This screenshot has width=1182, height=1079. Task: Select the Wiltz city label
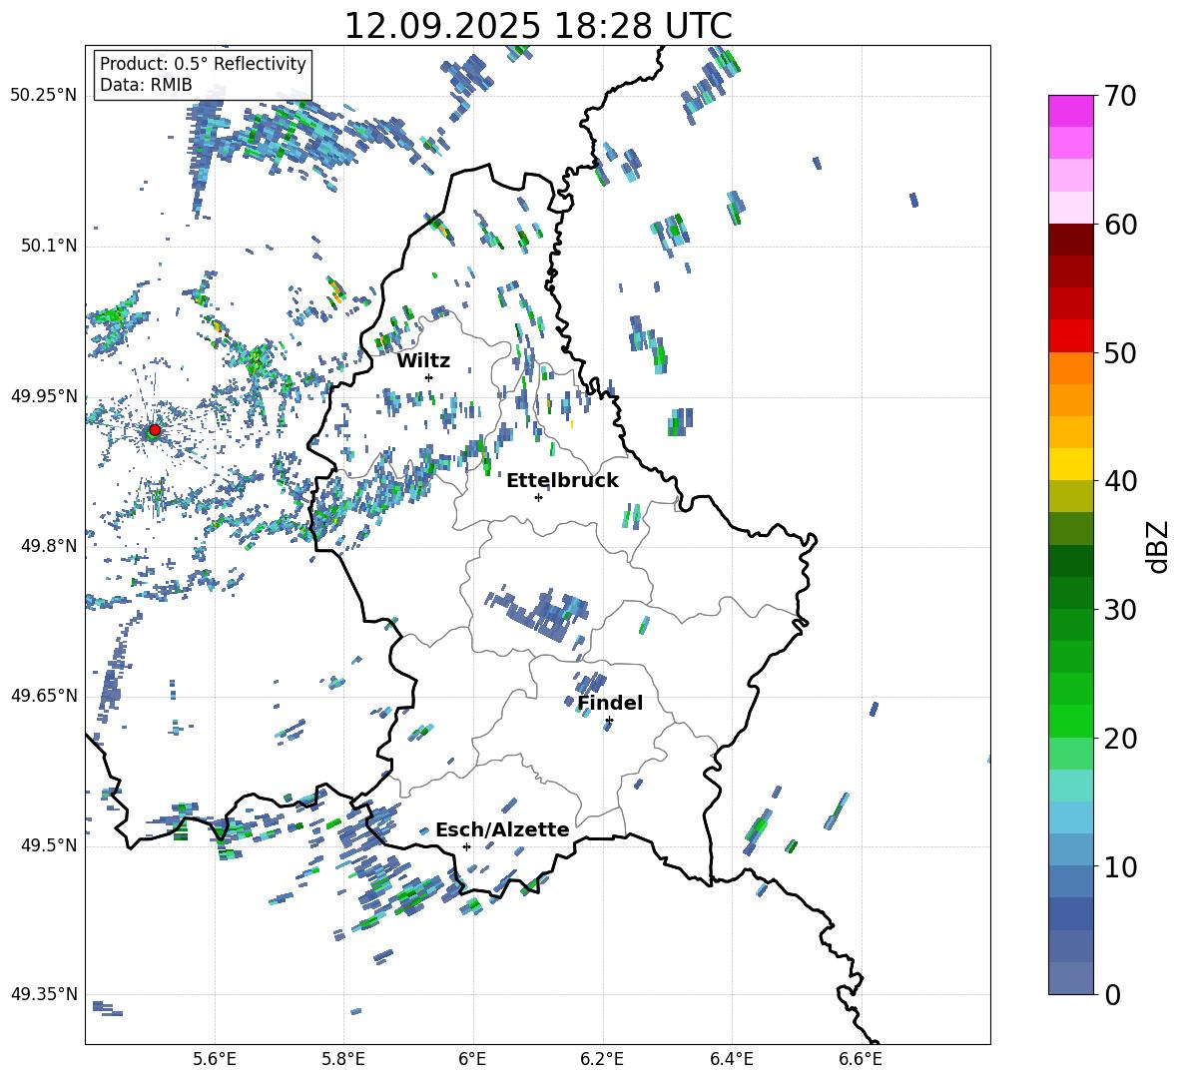(x=423, y=360)
